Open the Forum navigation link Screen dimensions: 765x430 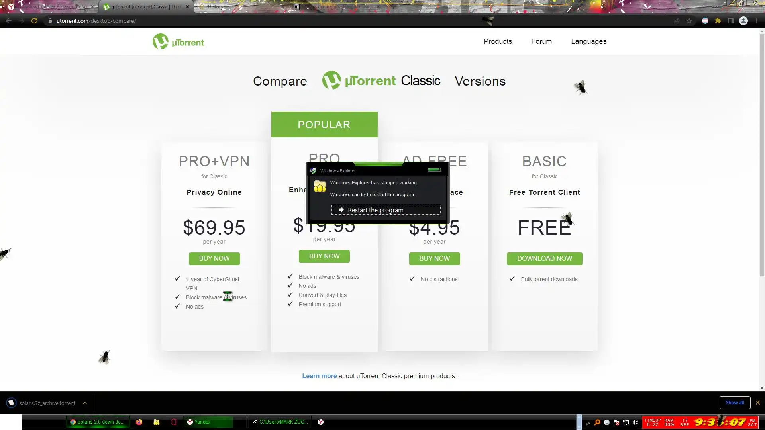click(x=541, y=41)
